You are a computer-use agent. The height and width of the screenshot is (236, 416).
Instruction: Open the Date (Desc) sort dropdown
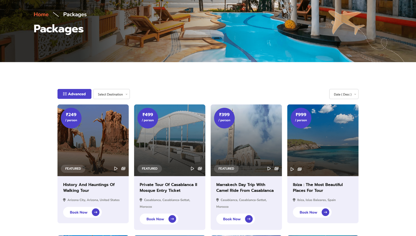pyautogui.click(x=344, y=94)
